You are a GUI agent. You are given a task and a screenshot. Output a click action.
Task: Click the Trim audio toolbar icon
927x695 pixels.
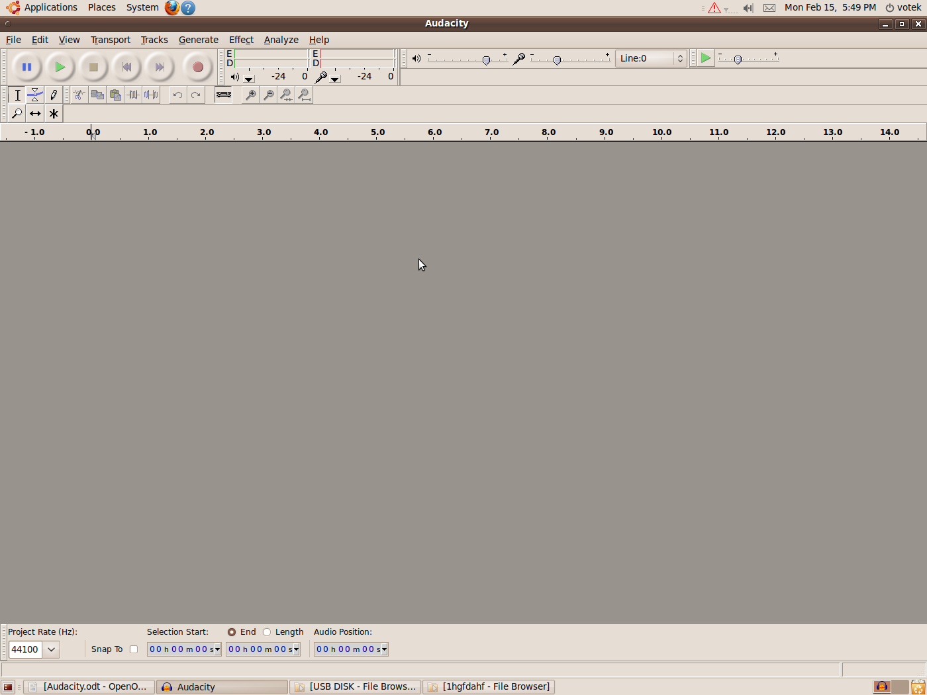tap(133, 95)
